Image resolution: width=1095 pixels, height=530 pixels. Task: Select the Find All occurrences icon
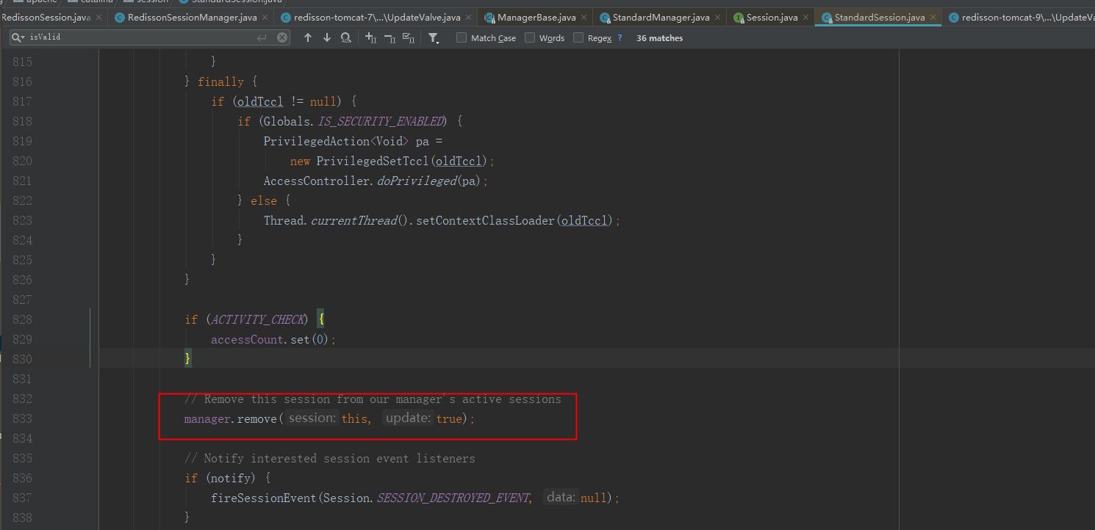[346, 37]
